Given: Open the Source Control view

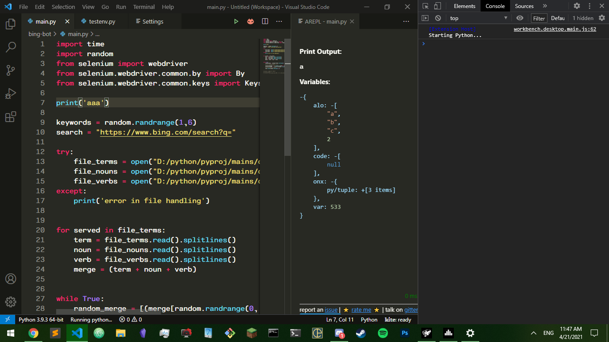Looking at the screenshot, I should pos(11,70).
